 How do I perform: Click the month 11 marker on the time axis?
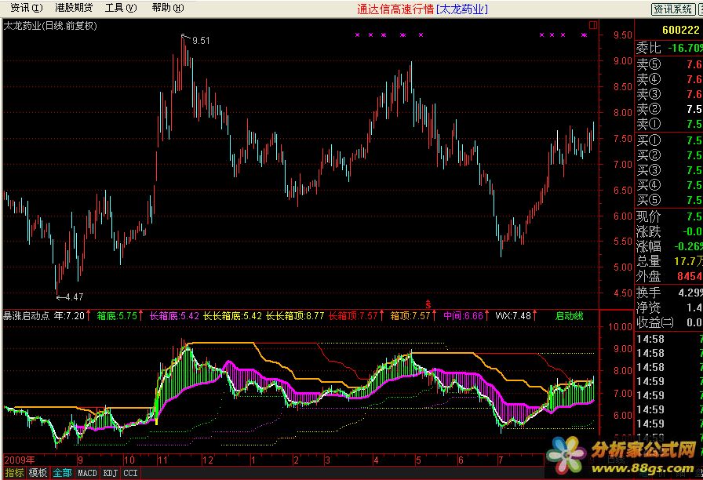point(162,460)
